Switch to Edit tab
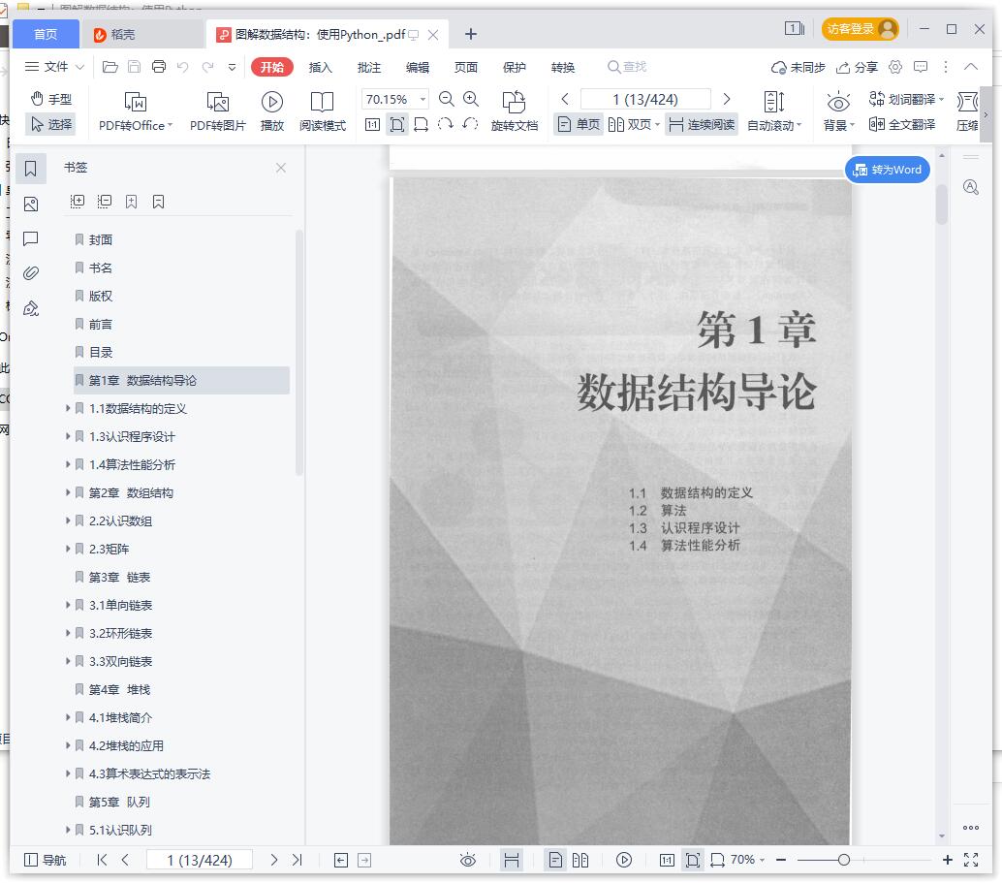 click(x=418, y=67)
